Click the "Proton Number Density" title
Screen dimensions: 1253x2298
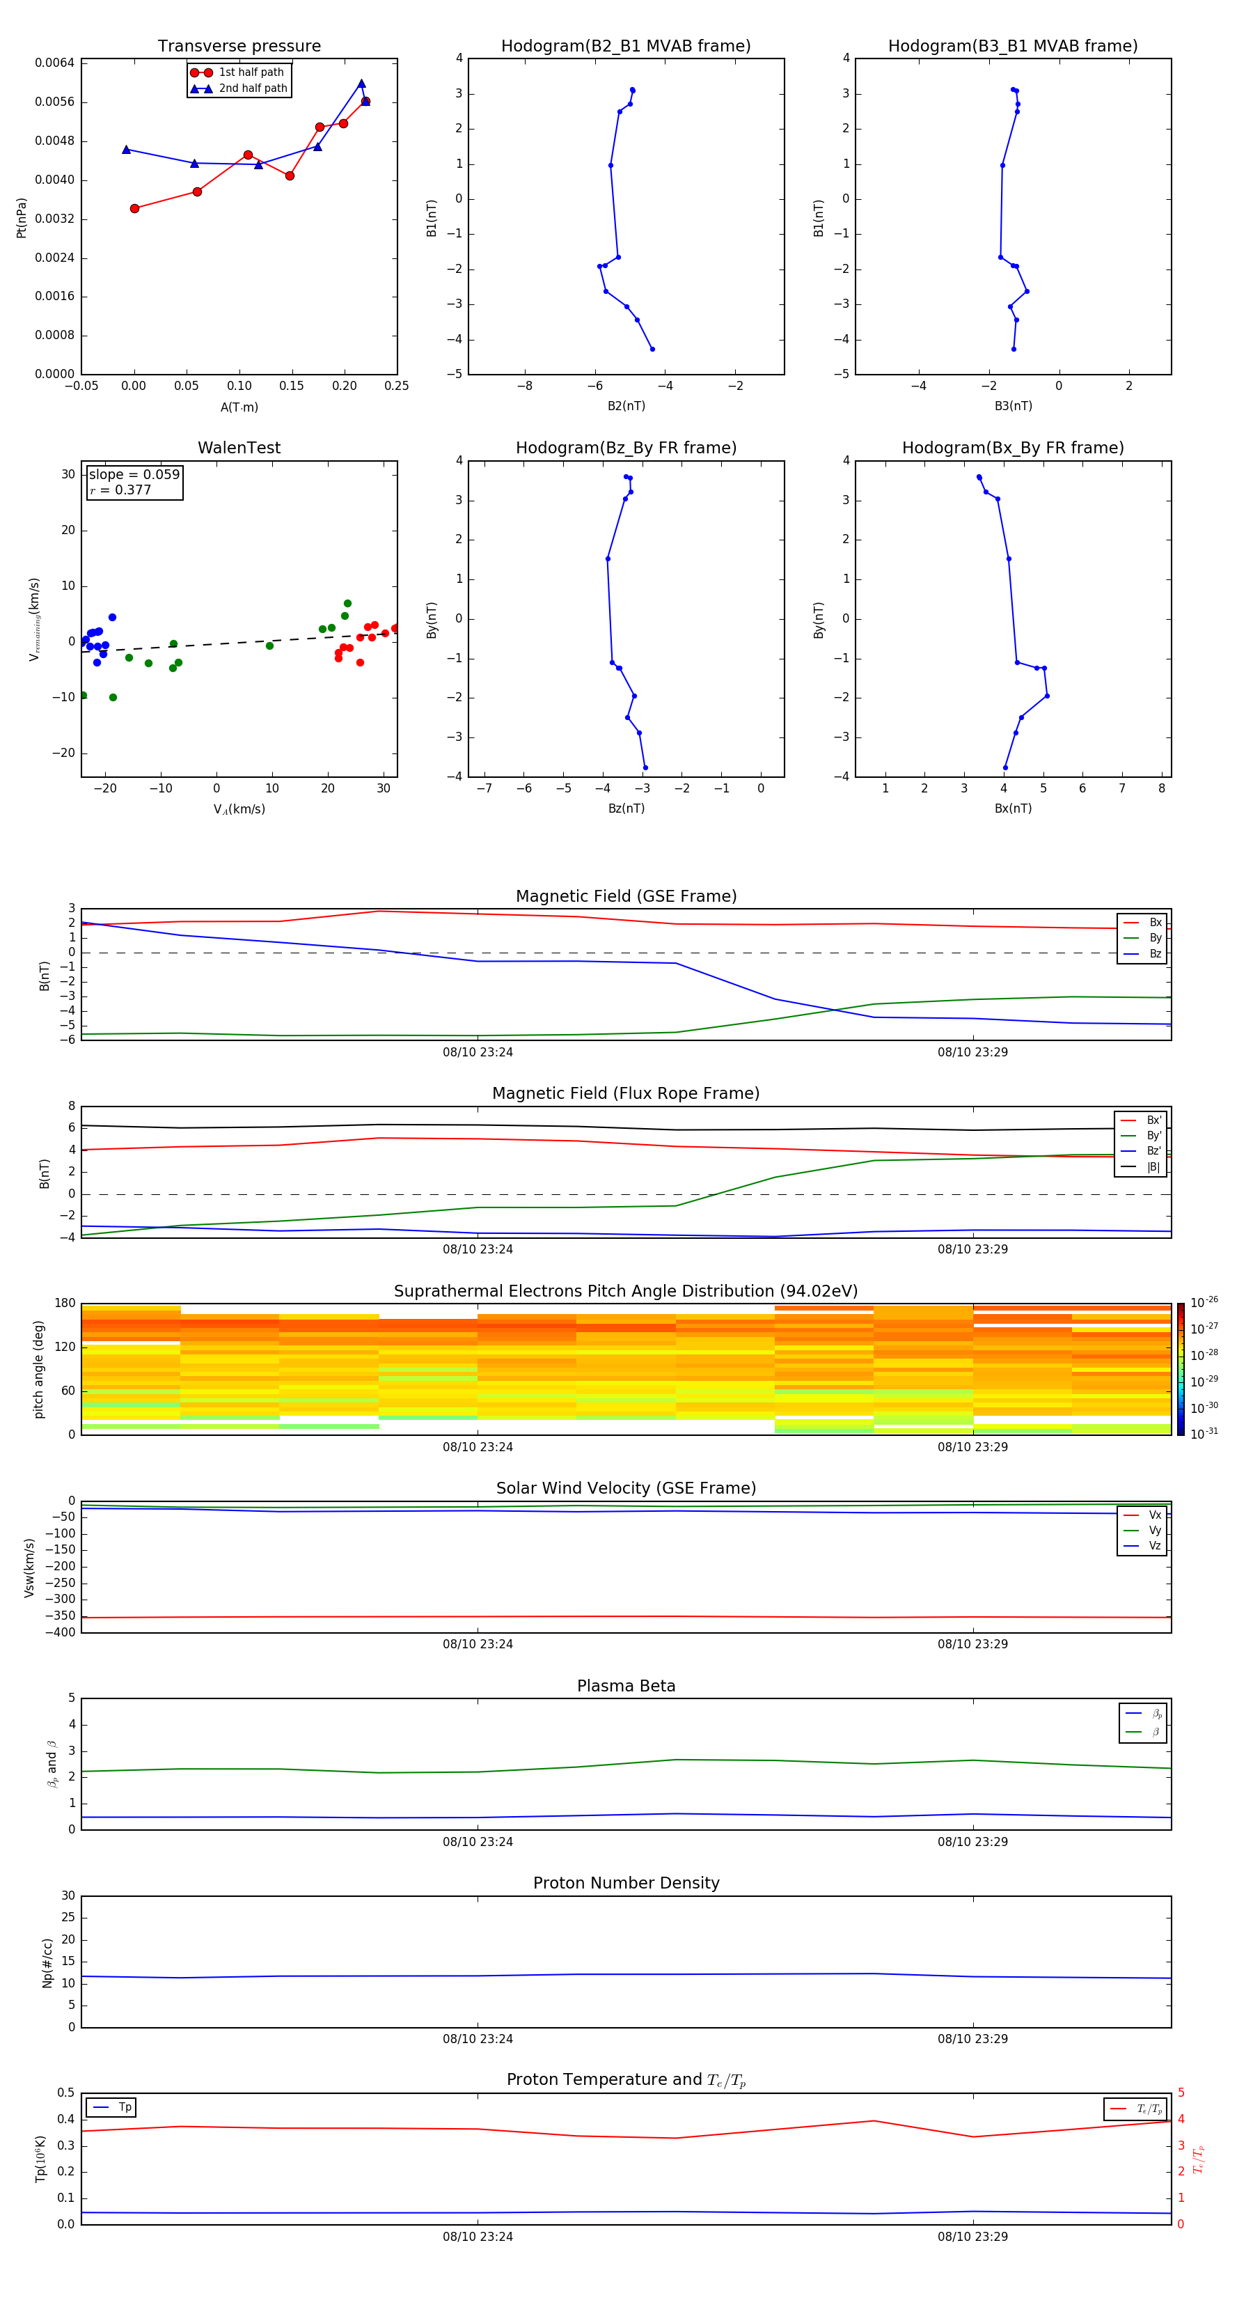pos(626,1883)
